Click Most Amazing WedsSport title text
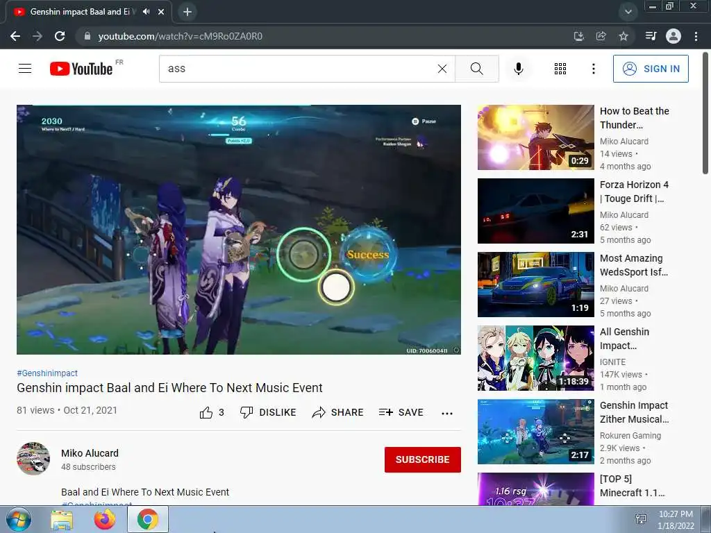This screenshot has height=533, width=711. point(633,265)
